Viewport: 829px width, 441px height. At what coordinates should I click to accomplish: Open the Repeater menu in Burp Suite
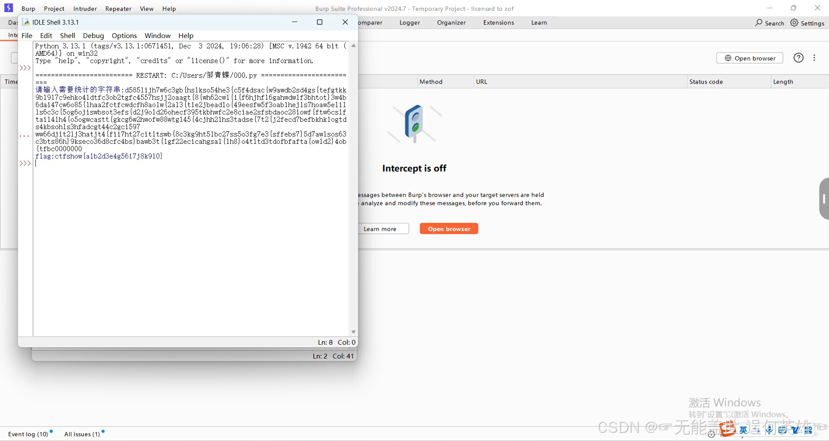coord(118,9)
